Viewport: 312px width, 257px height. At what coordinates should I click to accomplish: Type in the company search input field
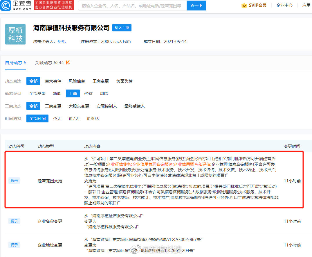132,6
